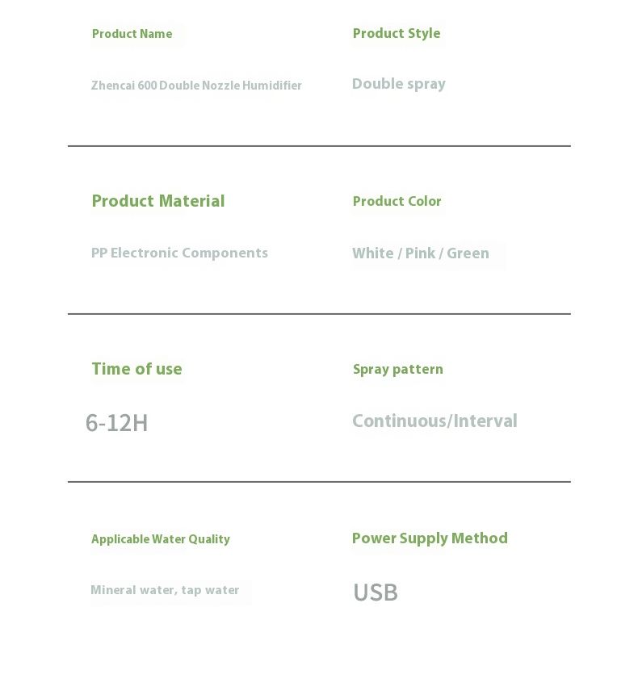Click the Power Supply Method heading
The width and height of the screenshot is (638, 691).
click(430, 538)
